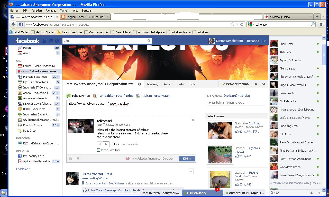The height and width of the screenshot is (197, 329).
Task: Click the Latest Headlines bookmark
Action: click(x=70, y=32)
